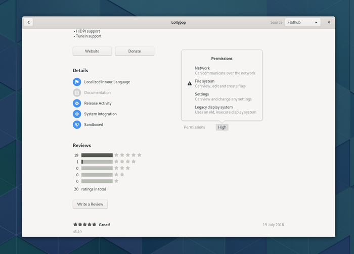This screenshot has height=254, width=354.
Task: Click the three-star icons in ratings histogram
Action: coord(122,168)
